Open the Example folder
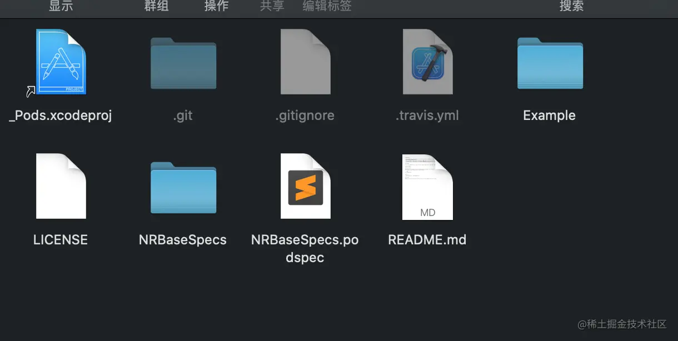 (549, 62)
